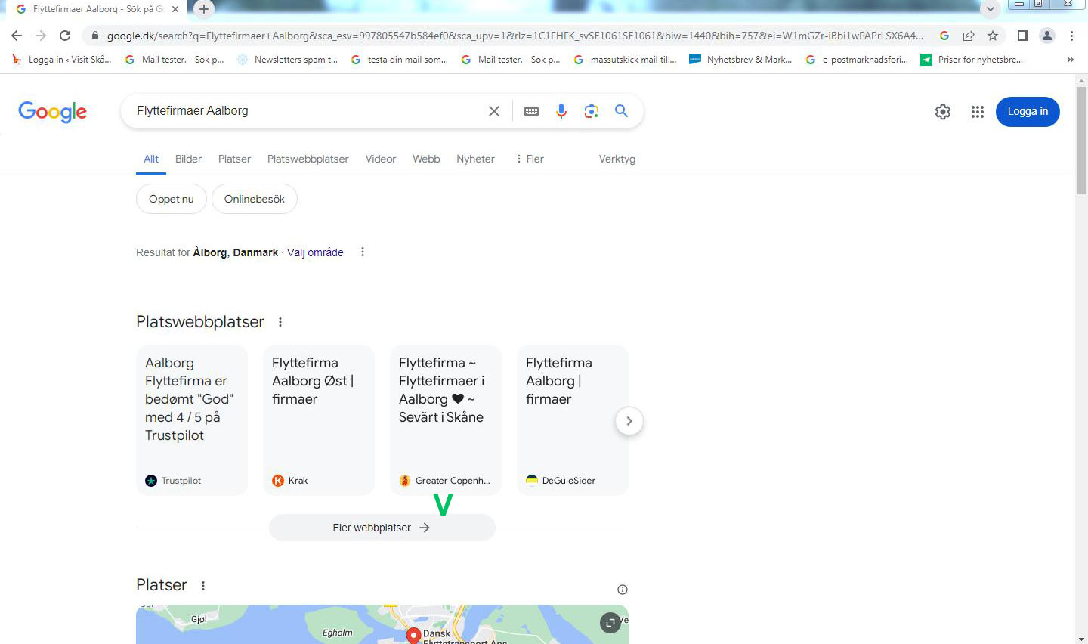Image resolution: width=1088 pixels, height=644 pixels.
Task: Switch to the Bilder tab
Action: (x=188, y=159)
